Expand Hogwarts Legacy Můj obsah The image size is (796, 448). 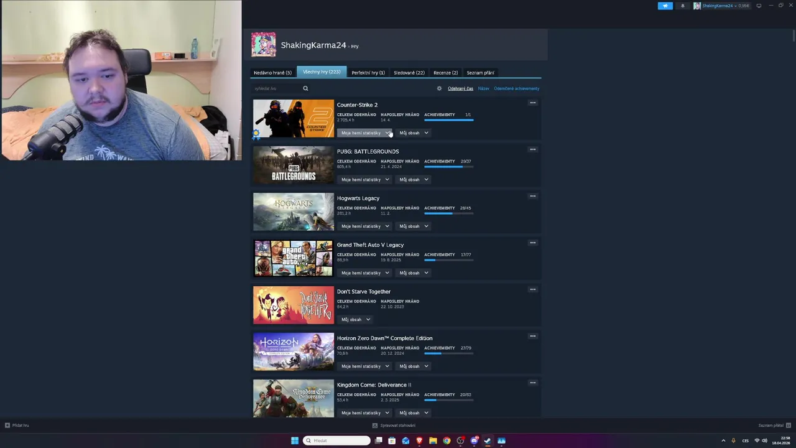pos(414,226)
